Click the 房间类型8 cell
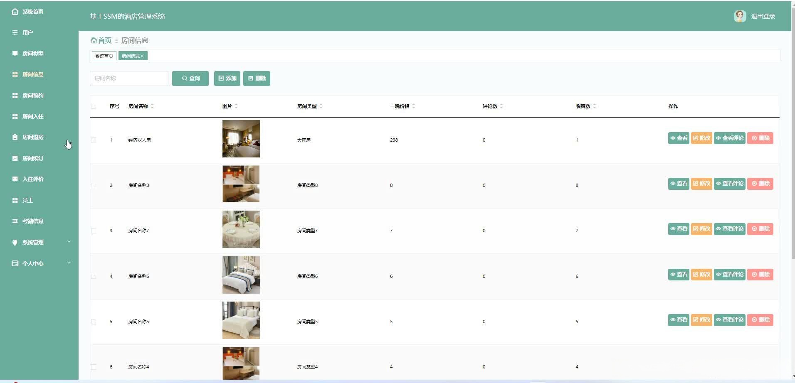Image resolution: width=795 pixels, height=383 pixels. coord(307,185)
